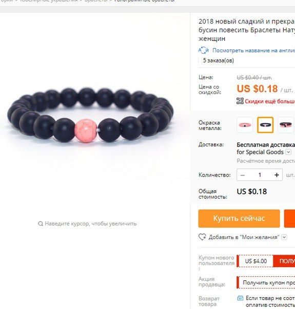Open the Скидки ещё больше link
The height and width of the screenshot is (309, 295).
tap(270, 101)
